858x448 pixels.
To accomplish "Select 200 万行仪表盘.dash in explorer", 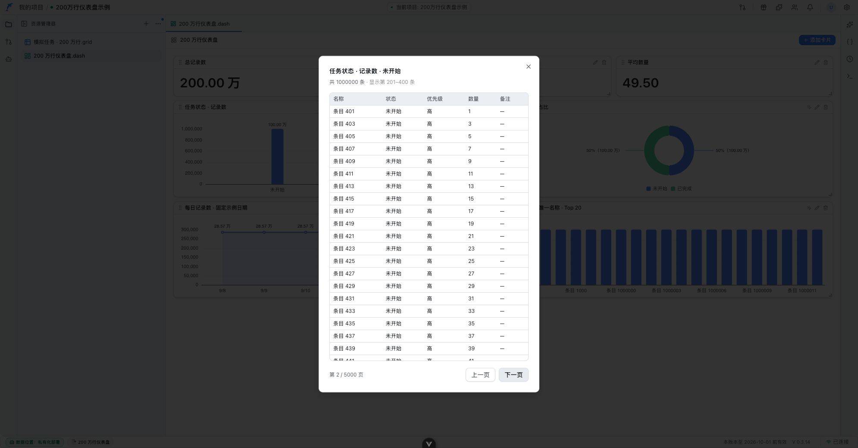I will [91, 56].
